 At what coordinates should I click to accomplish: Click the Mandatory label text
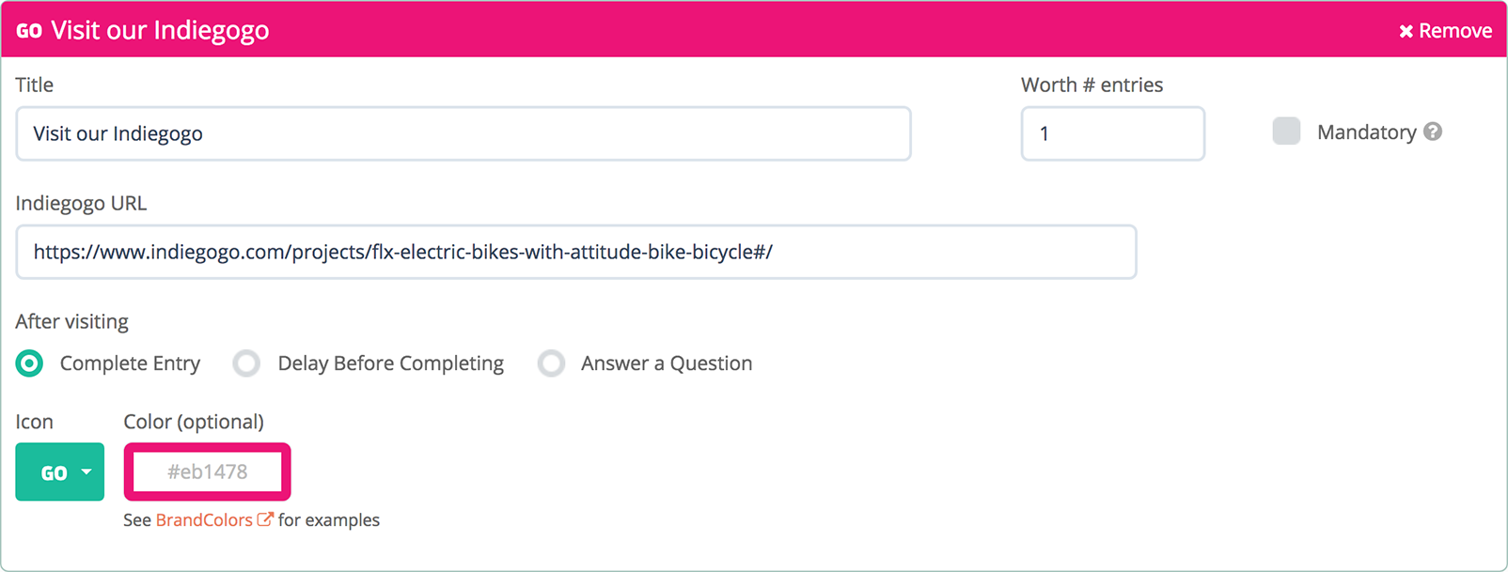pos(1366,132)
